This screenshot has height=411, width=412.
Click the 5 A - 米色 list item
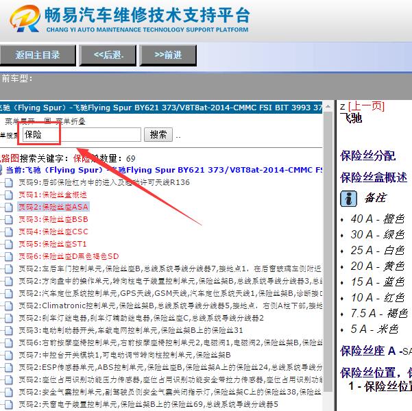(374, 329)
